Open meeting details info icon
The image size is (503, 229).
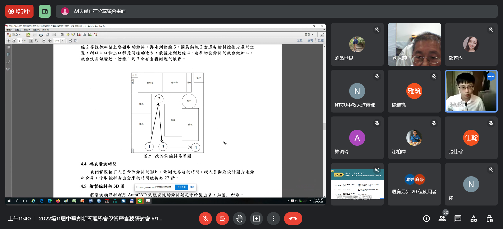pyautogui.click(x=427, y=219)
